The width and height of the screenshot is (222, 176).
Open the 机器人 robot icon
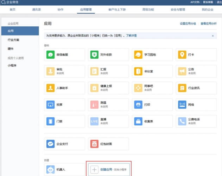pyautogui.click(x=51, y=170)
